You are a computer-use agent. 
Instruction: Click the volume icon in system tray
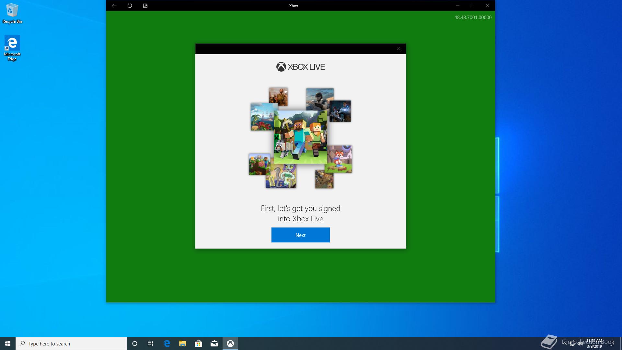coord(580,344)
